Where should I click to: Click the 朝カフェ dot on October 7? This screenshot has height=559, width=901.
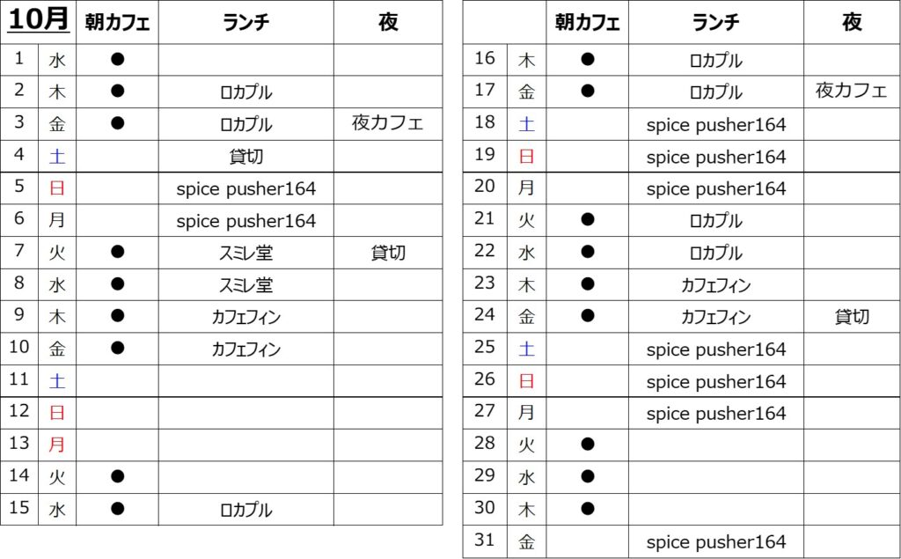[x=118, y=253]
